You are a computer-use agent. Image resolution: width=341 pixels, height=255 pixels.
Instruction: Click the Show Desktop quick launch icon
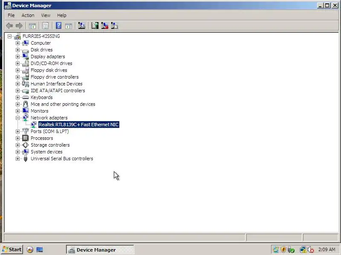coord(40,250)
